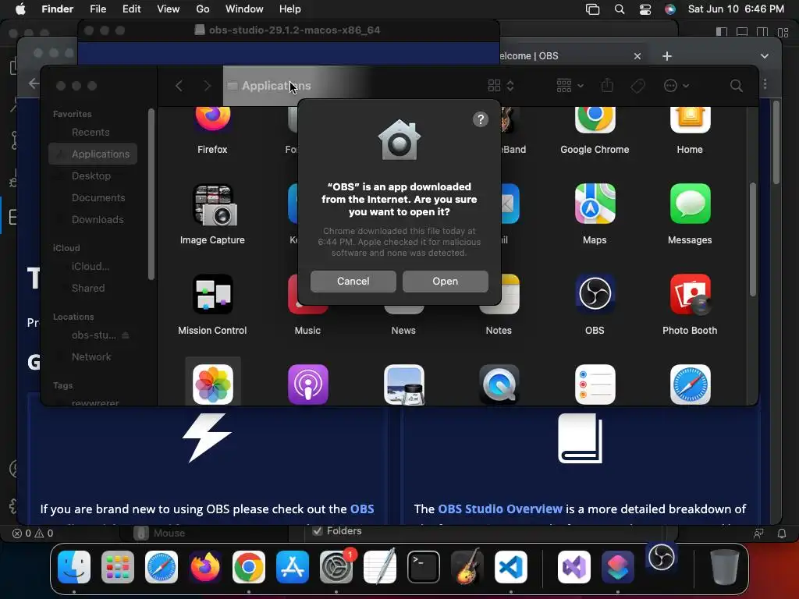
Task: Open the Window menu
Action: tap(244, 9)
